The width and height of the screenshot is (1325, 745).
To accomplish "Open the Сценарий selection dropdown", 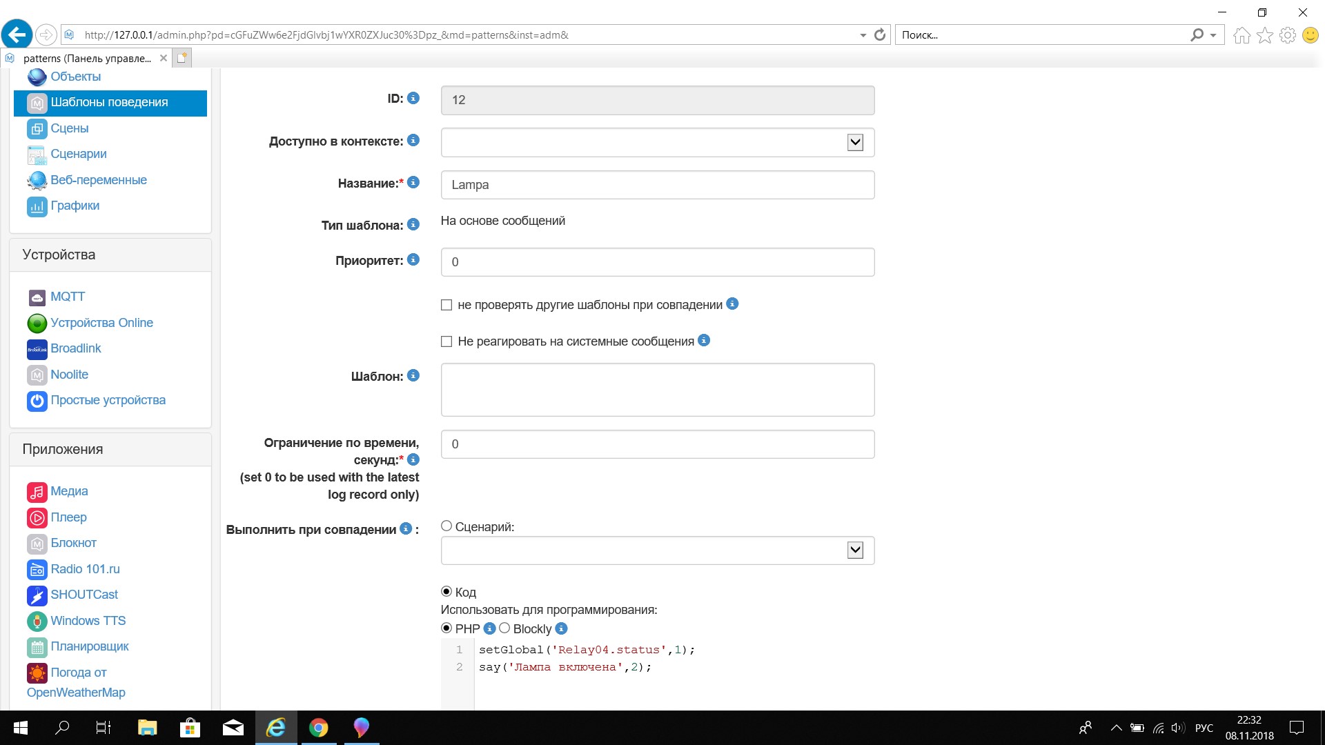I will pyautogui.click(x=854, y=550).
